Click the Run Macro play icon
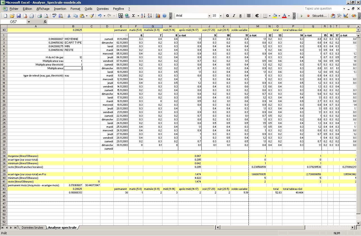 [301, 16]
